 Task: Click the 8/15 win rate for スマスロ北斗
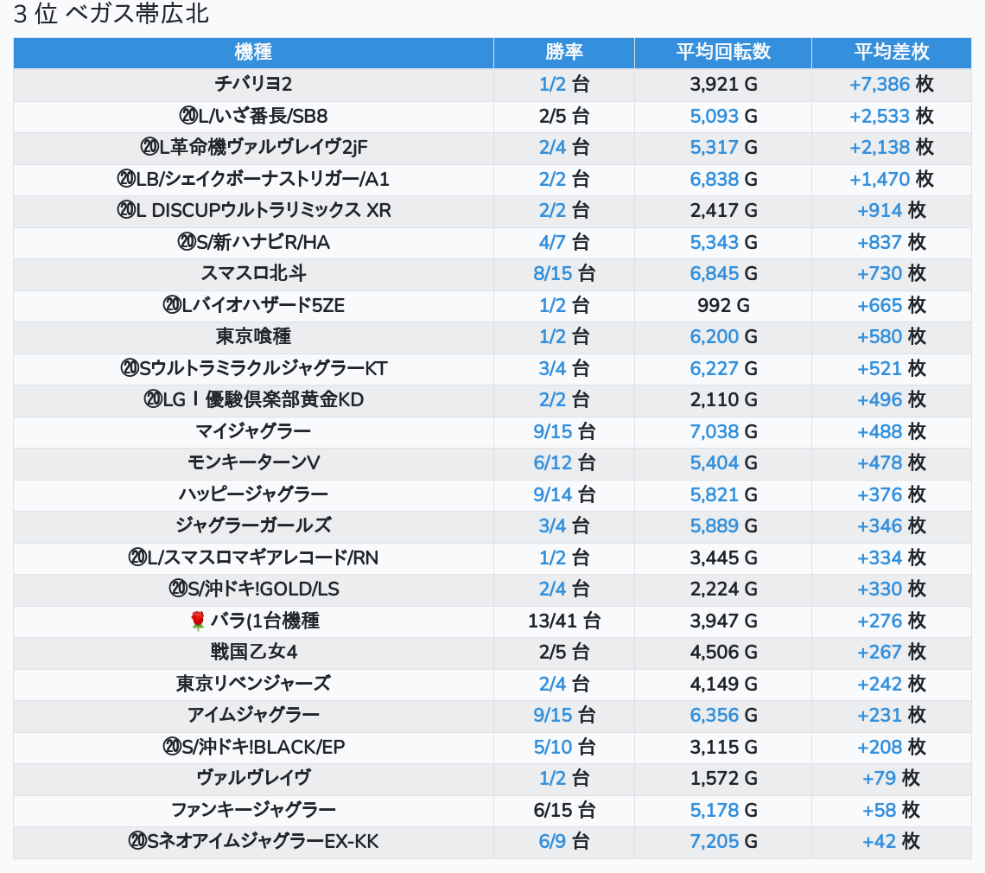[553, 273]
